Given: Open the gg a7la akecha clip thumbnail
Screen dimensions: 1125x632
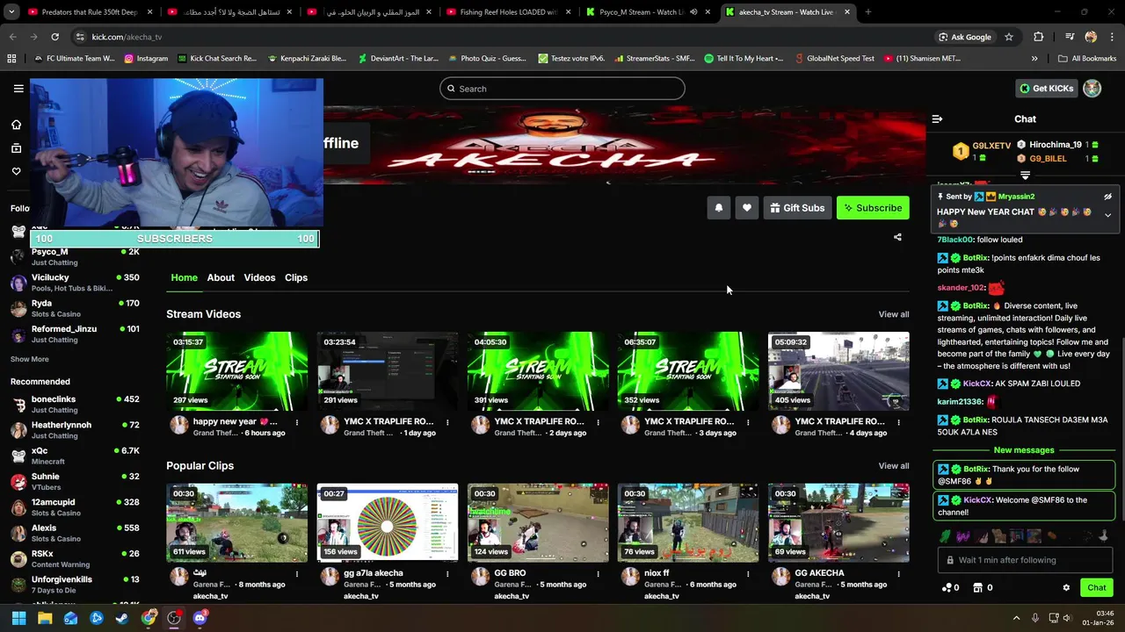Looking at the screenshot, I should pyautogui.click(x=388, y=523).
